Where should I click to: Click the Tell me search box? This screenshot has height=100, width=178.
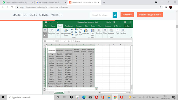pyautogui.click(x=117, y=26)
